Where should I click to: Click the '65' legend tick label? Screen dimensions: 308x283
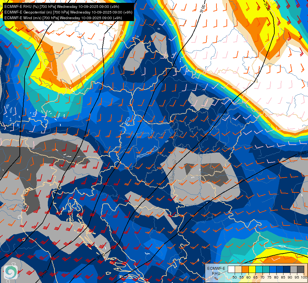tap(255, 277)
